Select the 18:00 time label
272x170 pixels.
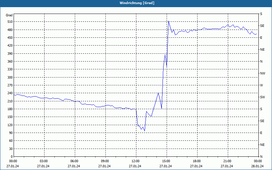tap(197, 161)
